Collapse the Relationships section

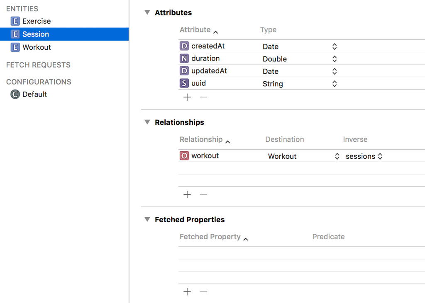(x=147, y=122)
